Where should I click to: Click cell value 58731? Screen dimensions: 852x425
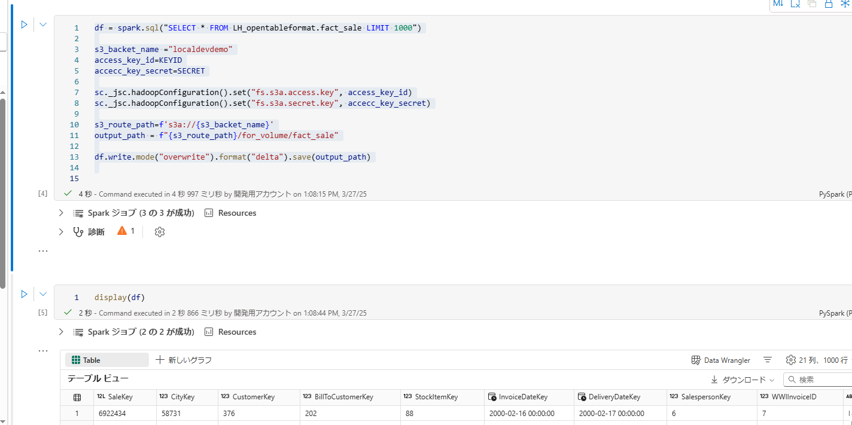171,413
